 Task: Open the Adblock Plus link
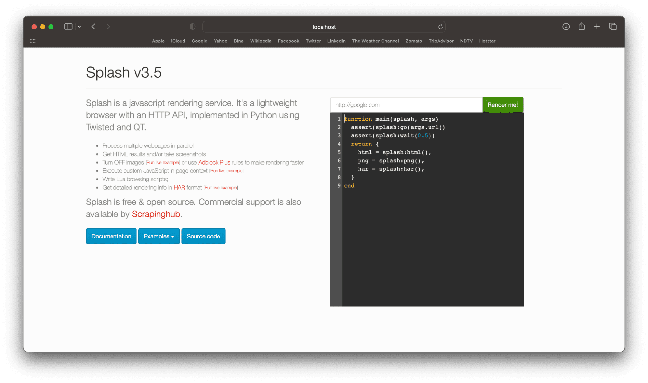(214, 162)
